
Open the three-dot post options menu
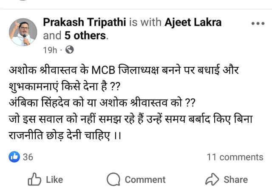click(258, 24)
